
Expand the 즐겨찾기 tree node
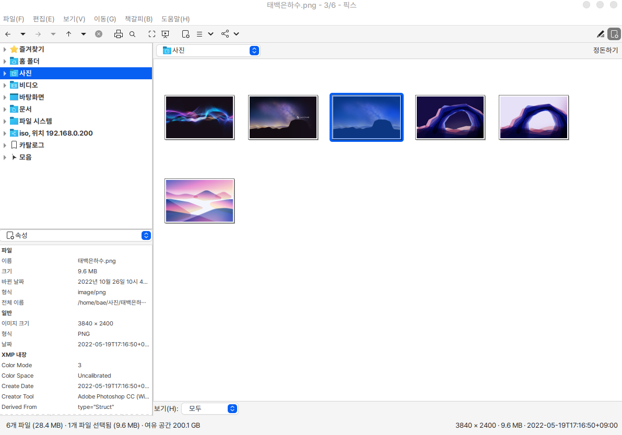(x=5, y=49)
